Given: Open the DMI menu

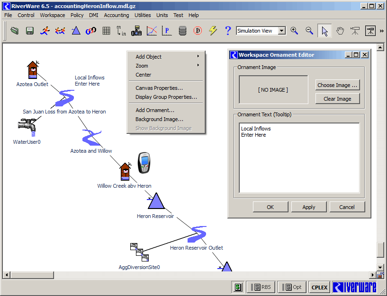Looking at the screenshot, I should coord(94,15).
